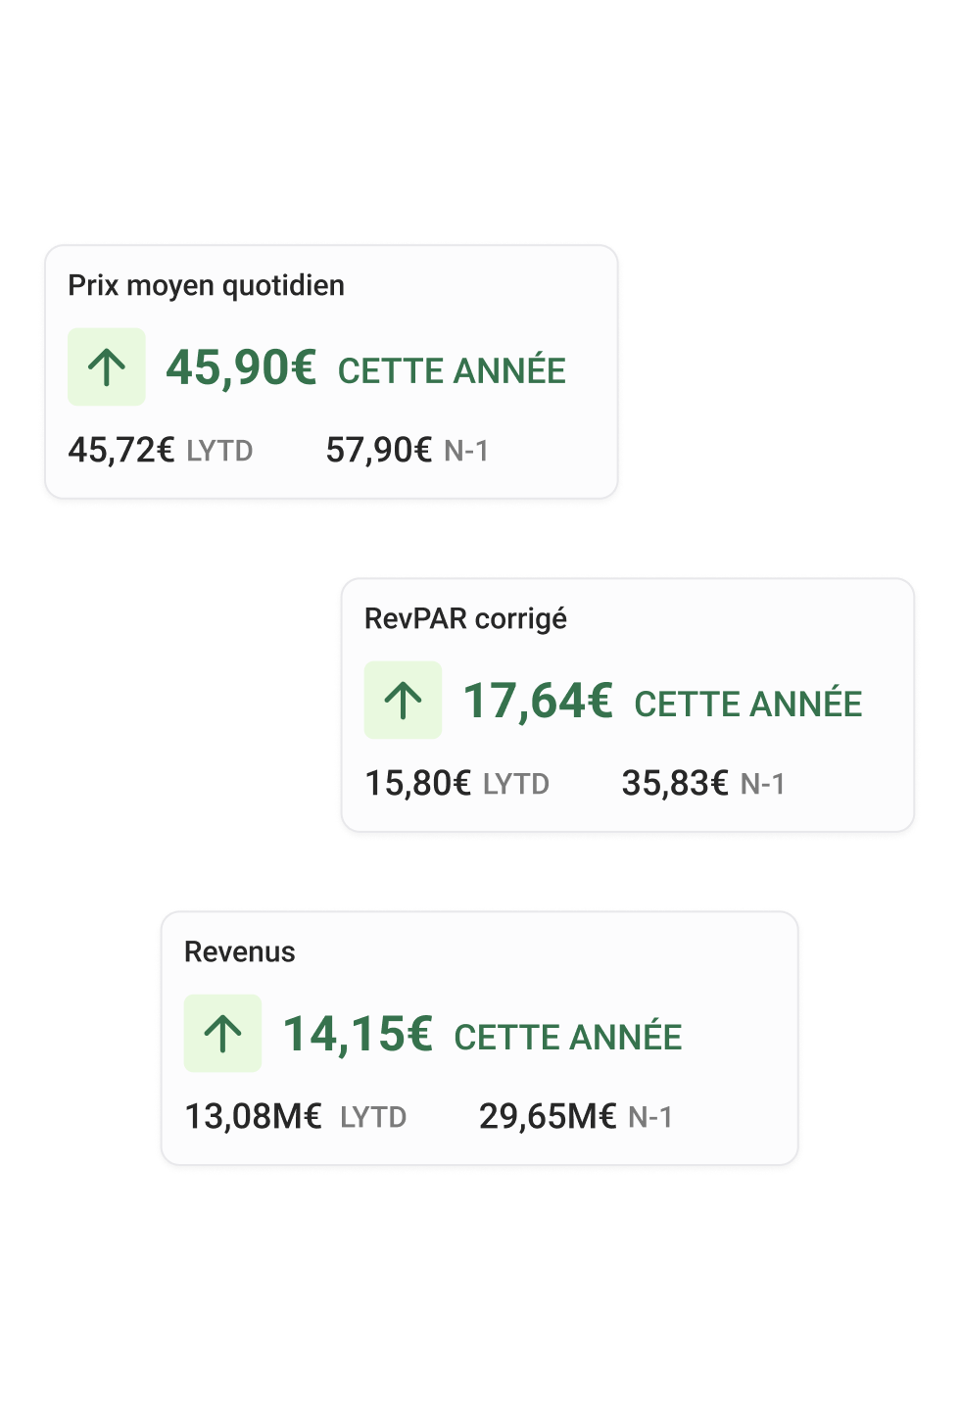
Task: Select the Prix moyen quotidien card title
Action: tap(206, 286)
